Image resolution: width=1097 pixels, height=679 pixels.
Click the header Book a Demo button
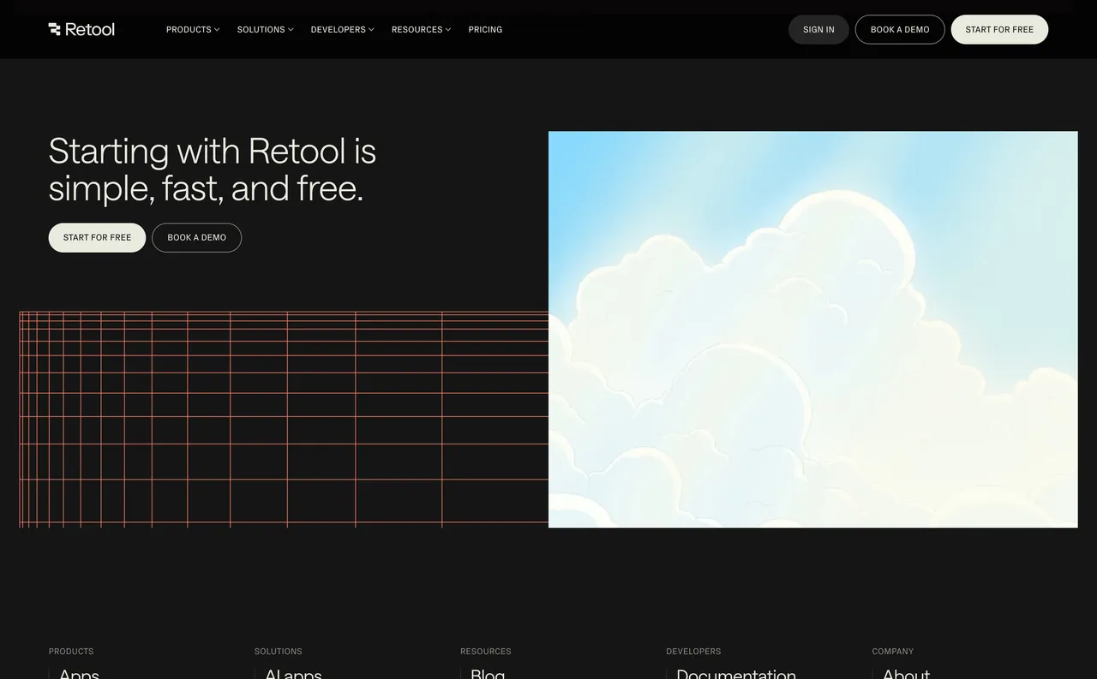(x=899, y=29)
